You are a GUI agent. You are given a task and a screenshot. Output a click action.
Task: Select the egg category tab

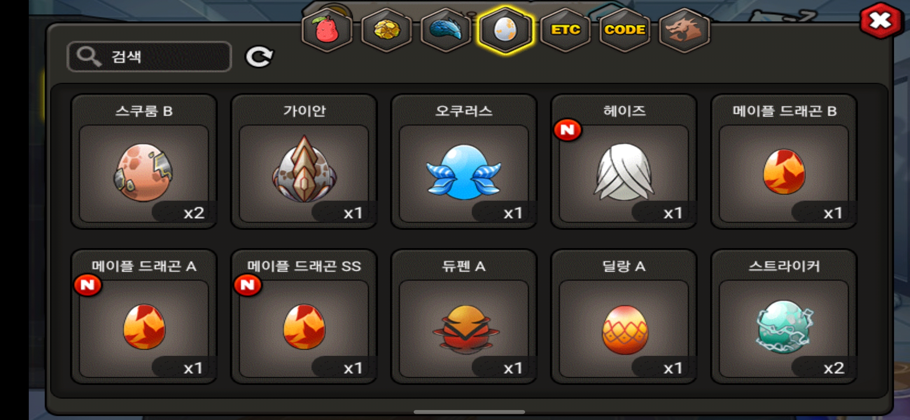506,30
